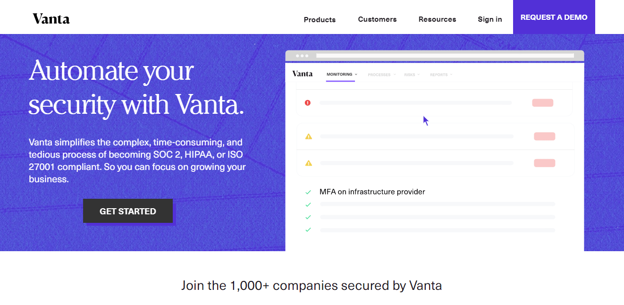This screenshot has height=305, width=624.
Task: Click the second yellow warning triangle icon
Action: pyautogui.click(x=309, y=162)
